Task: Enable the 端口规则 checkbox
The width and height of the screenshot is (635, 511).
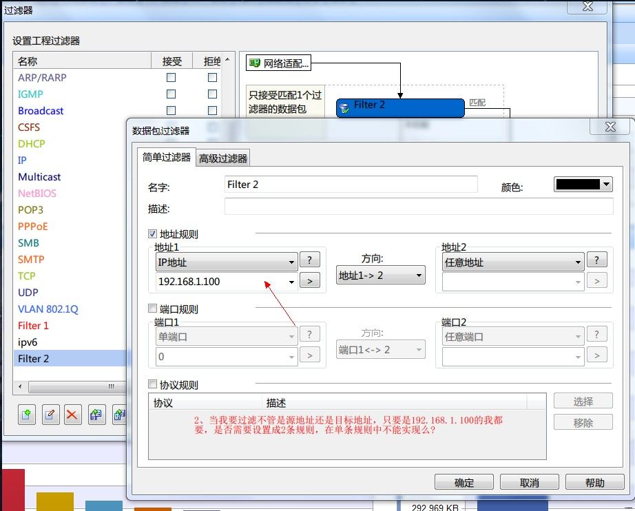Action: (153, 309)
